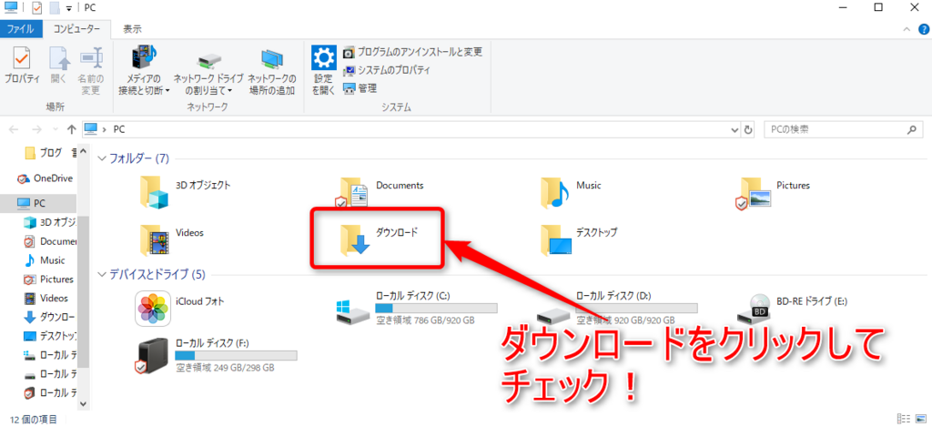Open System properties (システムのプロパティ)
The height and width of the screenshot is (427, 932).
(386, 70)
